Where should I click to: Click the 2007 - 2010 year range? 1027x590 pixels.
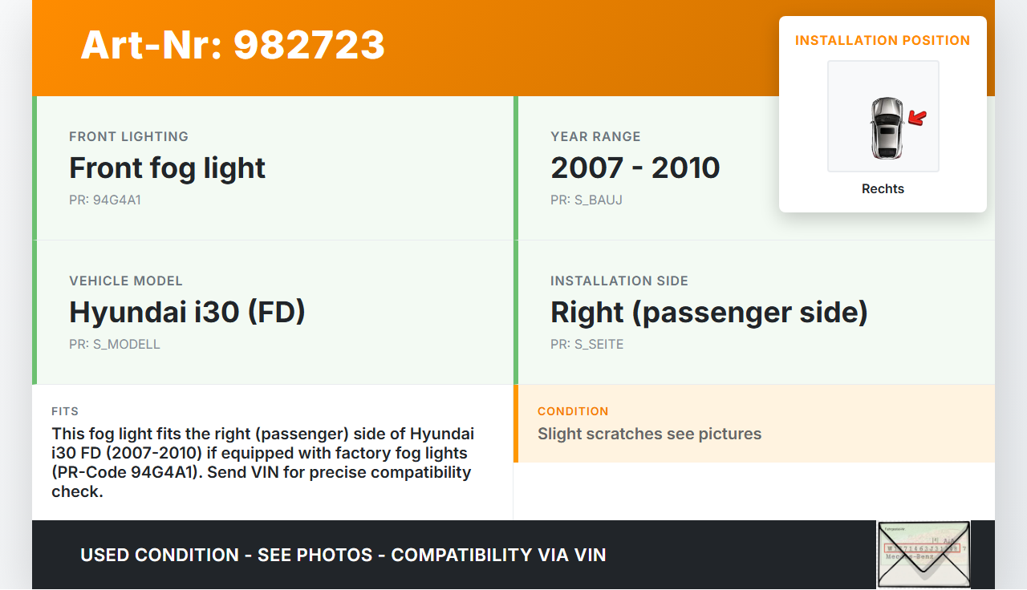(x=635, y=168)
